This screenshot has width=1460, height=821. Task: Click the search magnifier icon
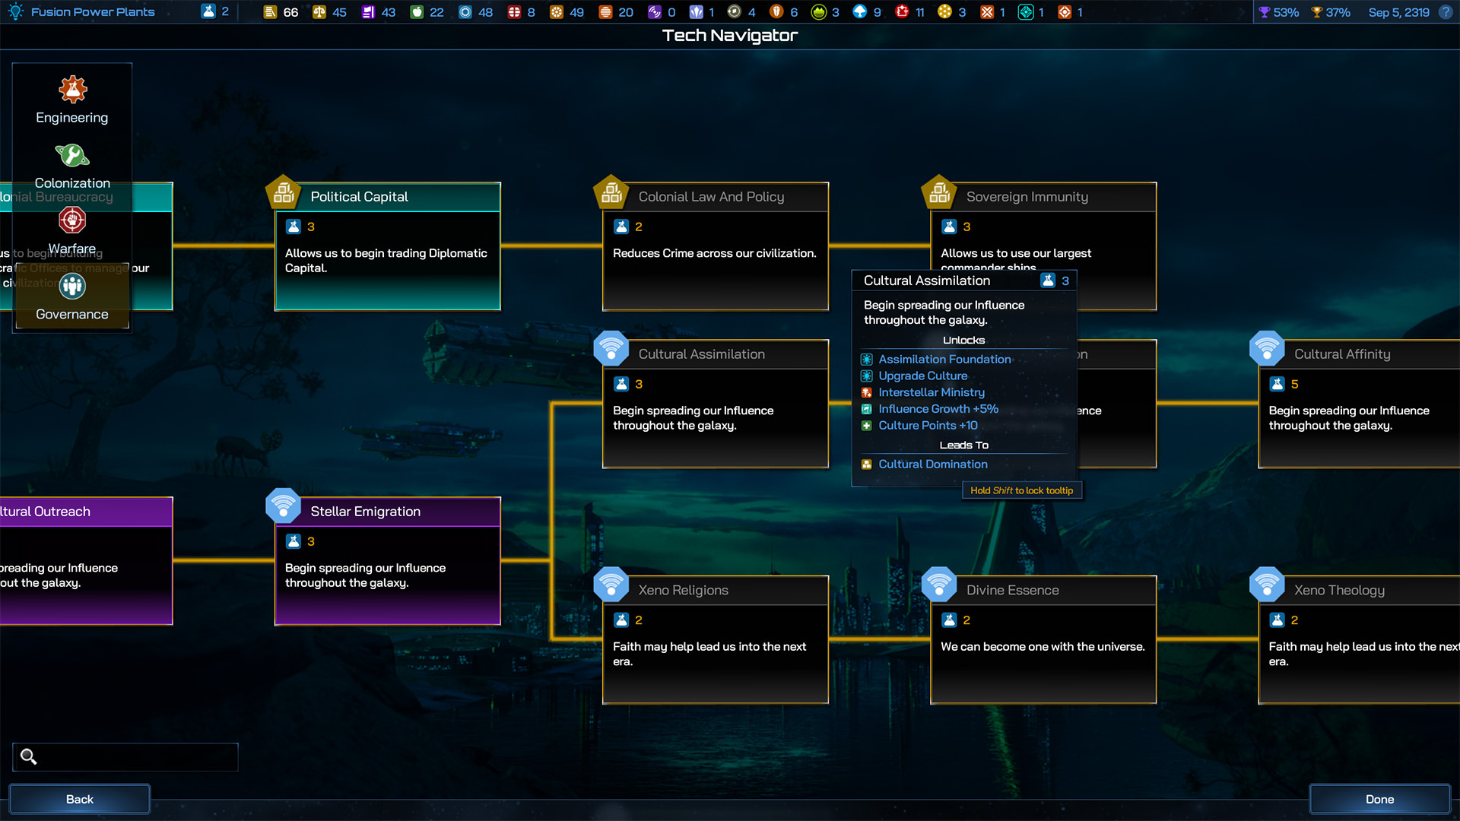click(29, 756)
